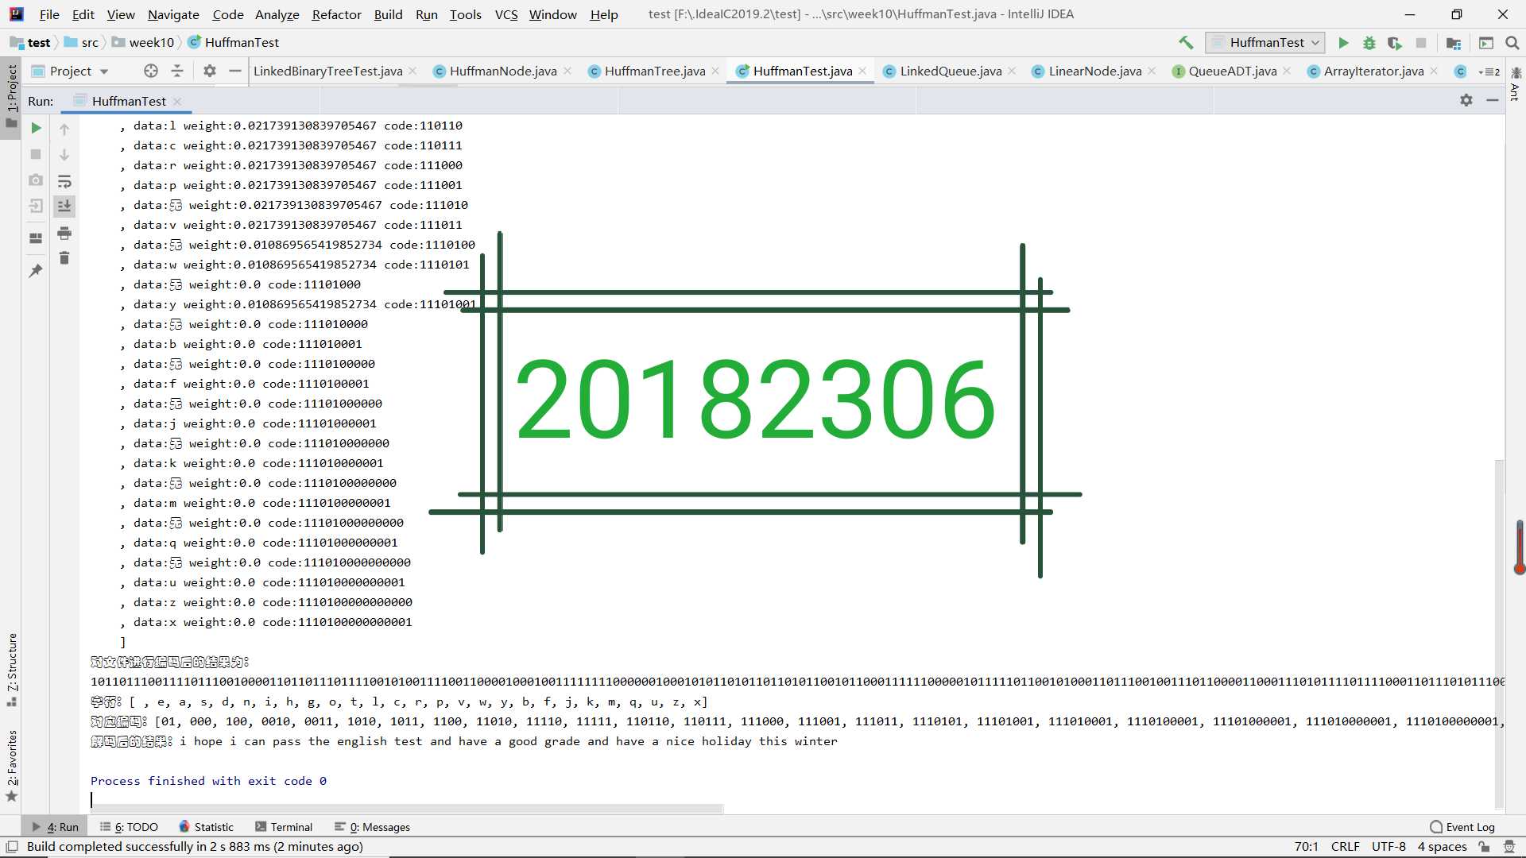Click the grayed Stop icon in top toolbar
This screenshot has width=1526, height=858.
[1421, 43]
